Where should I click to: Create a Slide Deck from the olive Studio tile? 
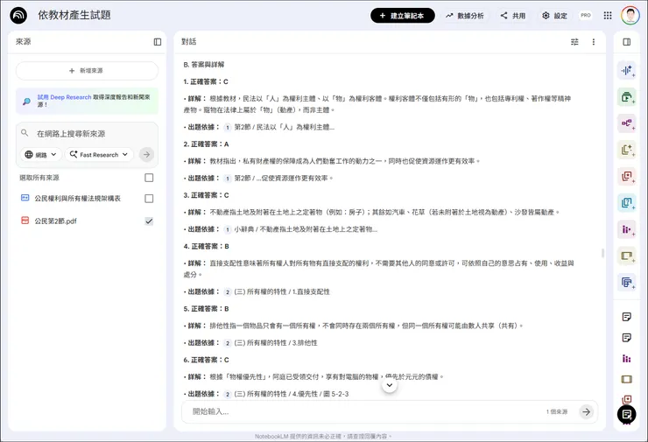pyautogui.click(x=626, y=256)
